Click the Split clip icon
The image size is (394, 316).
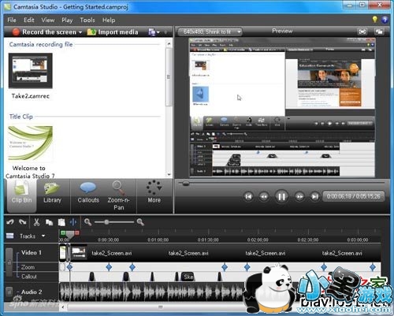73,222
